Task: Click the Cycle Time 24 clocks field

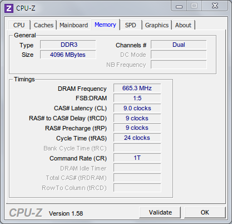Action: click(x=137, y=138)
